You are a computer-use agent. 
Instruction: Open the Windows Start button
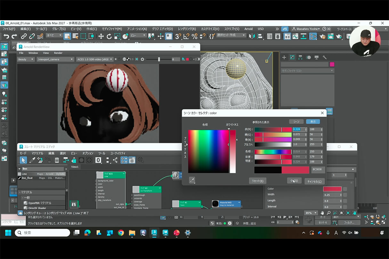(x=8, y=233)
